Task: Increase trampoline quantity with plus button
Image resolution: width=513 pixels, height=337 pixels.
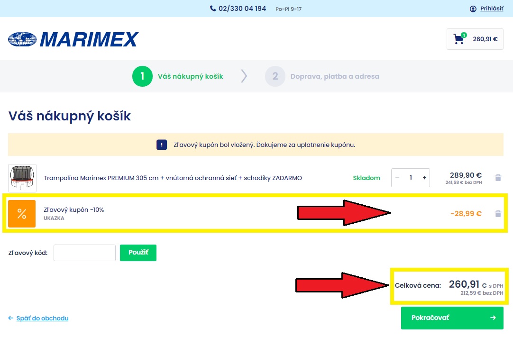Action: tap(424, 178)
